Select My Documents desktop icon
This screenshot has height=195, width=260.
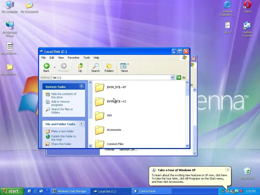tap(29, 7)
